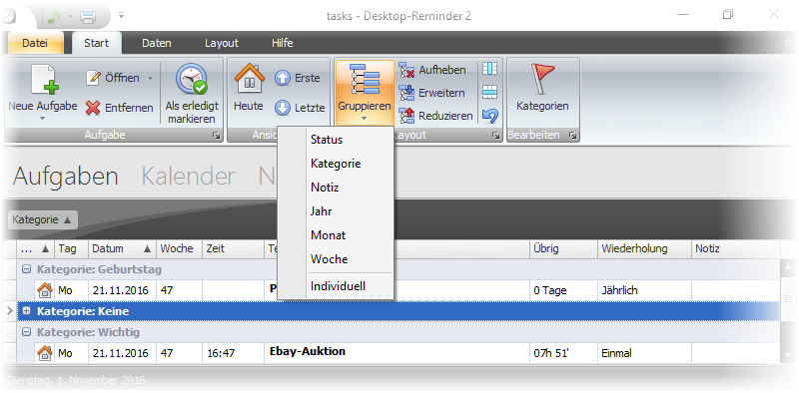This screenshot has height=393, width=799.
Task: Sort by the Übrig column header
Action: point(563,249)
